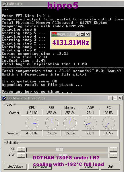The height and width of the screenshot is (172, 124).
Task: Click the Quit button
Action: click(x=111, y=167)
